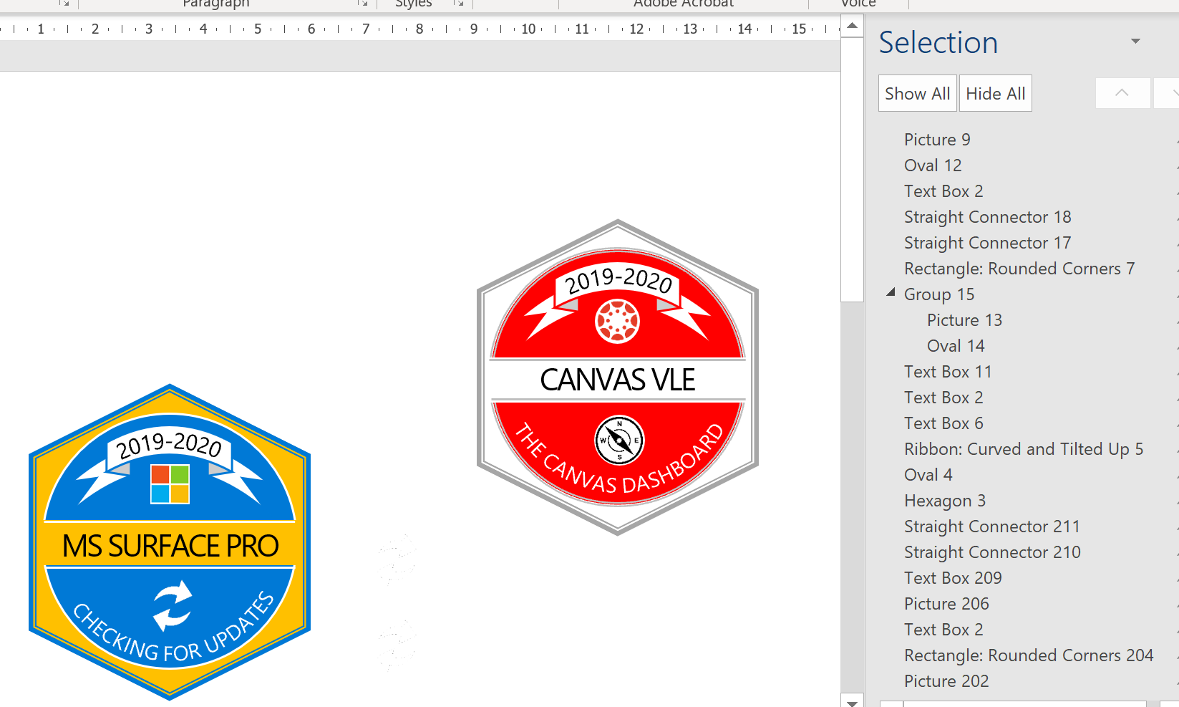Image resolution: width=1179 pixels, height=707 pixels.
Task: Click the vertical scrollbar thumb of the document
Action: click(x=852, y=170)
